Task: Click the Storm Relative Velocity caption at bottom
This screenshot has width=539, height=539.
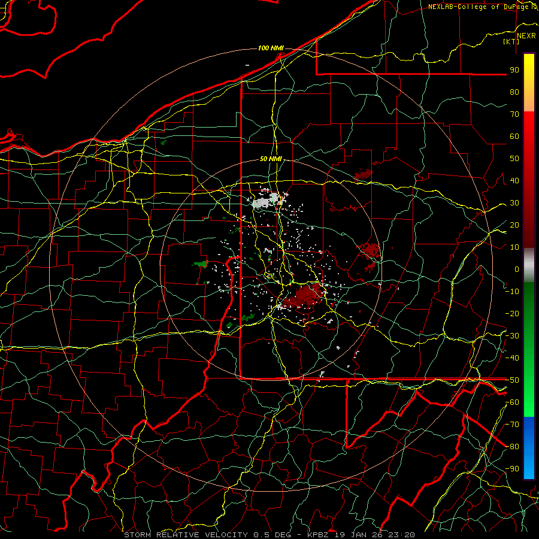Action: click(x=269, y=535)
